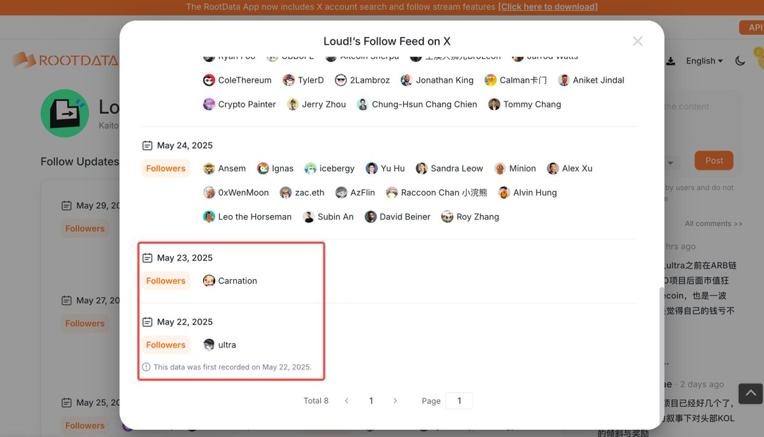
Task: Click the RootData logo
Action: tap(65, 60)
